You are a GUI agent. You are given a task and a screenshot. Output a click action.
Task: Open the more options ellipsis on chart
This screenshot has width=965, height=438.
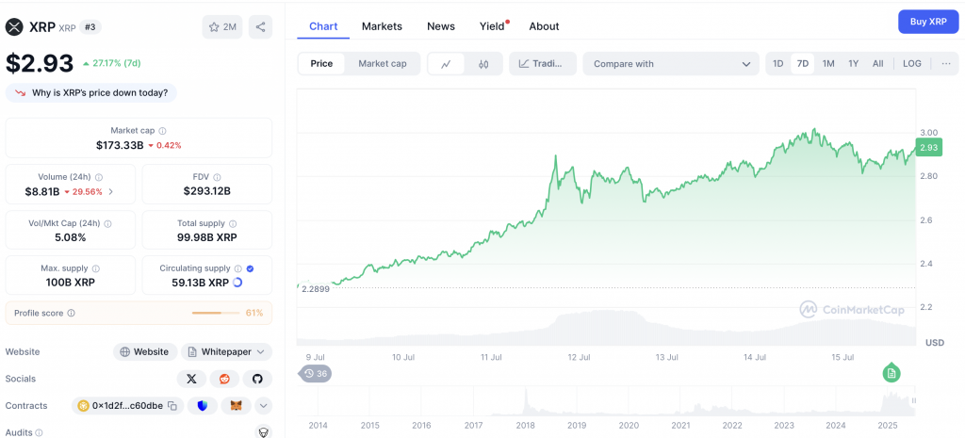point(946,64)
